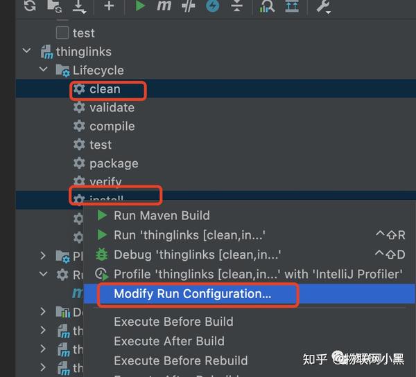The image size is (416, 377).
Task: Run Maven build green arrow in toolbar
Action: click(140, 6)
